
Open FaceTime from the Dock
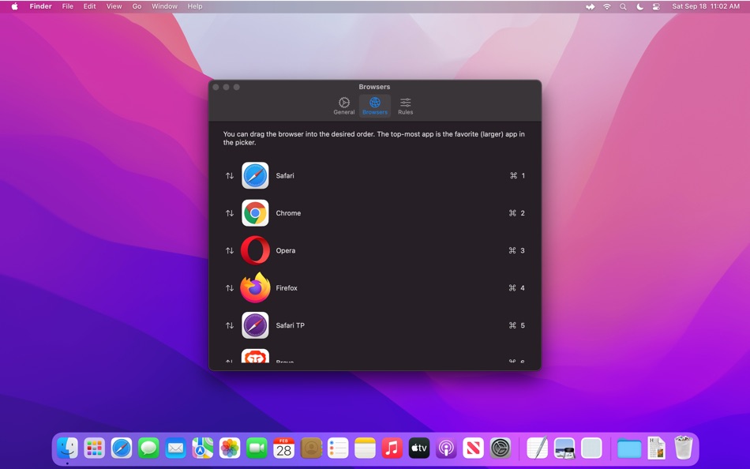[x=257, y=448]
